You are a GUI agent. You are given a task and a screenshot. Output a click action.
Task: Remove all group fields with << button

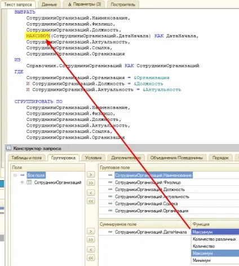point(91,201)
